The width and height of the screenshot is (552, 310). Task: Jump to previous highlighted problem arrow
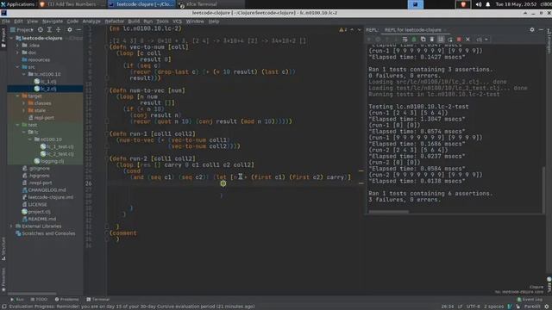(352, 30)
